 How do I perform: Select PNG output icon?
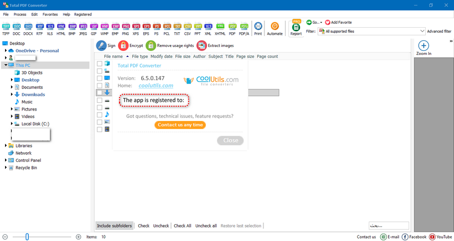point(126,26)
